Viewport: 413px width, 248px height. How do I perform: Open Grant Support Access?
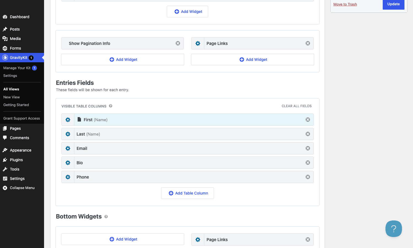pyautogui.click(x=21, y=118)
